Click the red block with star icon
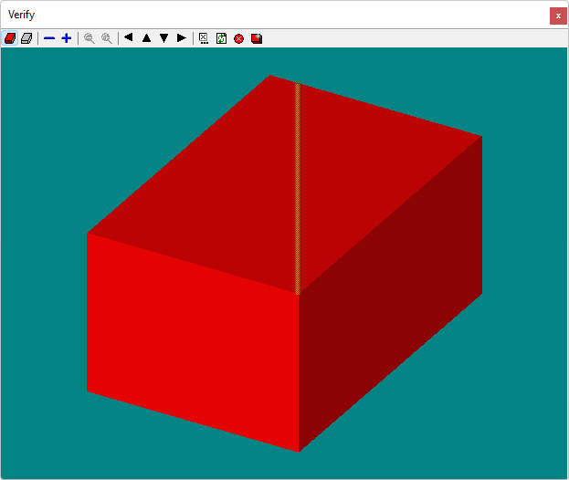This screenshot has width=569, height=480. (257, 38)
